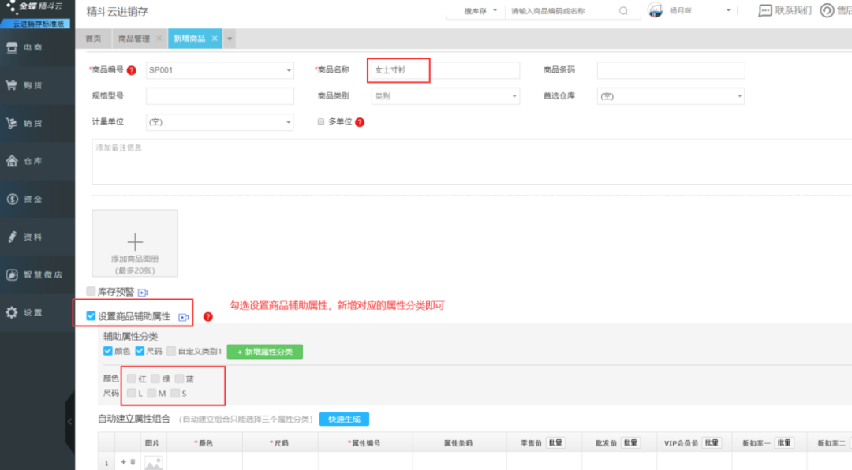This screenshot has width=852, height=470.
Task: Open the 首选仓库 dropdown arrow
Action: 739,96
